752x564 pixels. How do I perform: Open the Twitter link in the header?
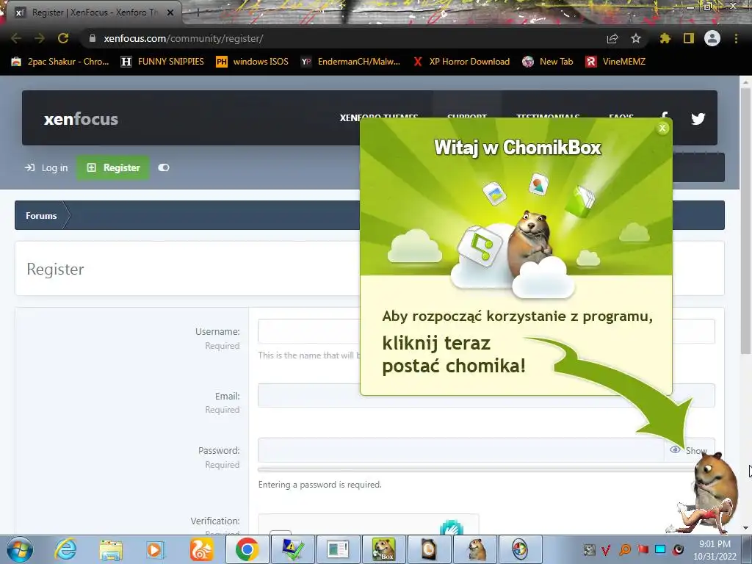point(698,118)
